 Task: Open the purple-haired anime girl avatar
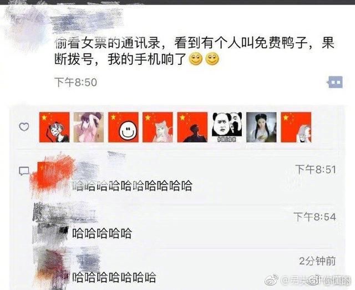pos(89,127)
